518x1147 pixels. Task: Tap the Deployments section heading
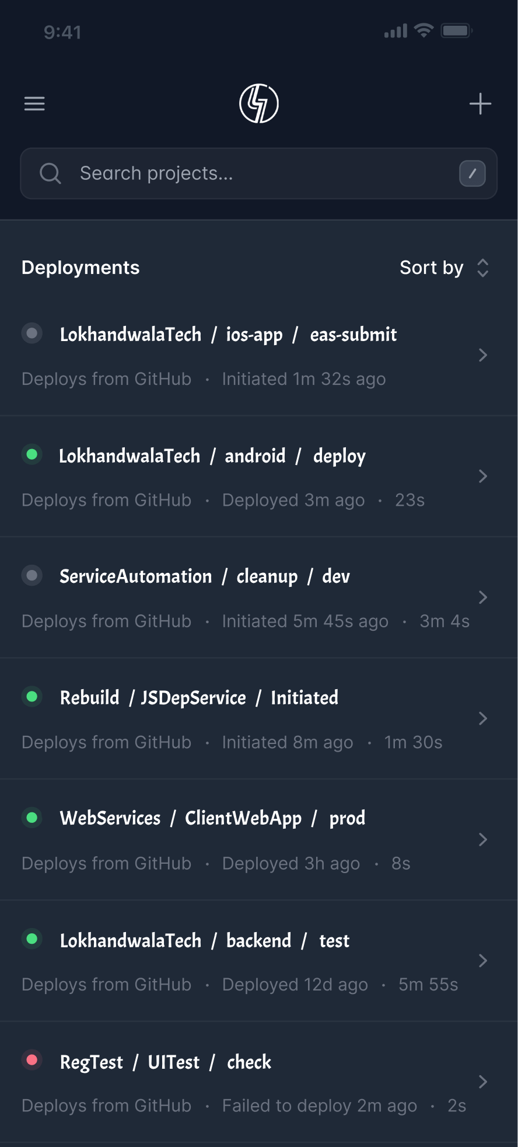pyautogui.click(x=80, y=268)
